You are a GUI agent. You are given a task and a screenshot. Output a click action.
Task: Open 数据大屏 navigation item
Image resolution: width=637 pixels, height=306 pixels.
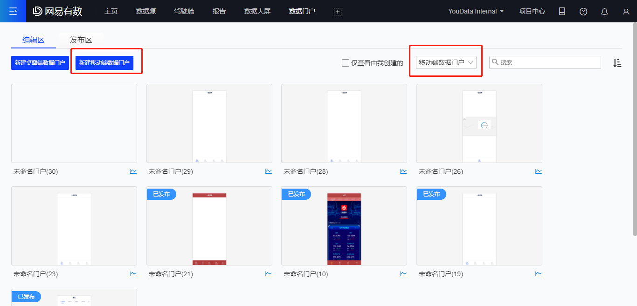[x=257, y=11]
